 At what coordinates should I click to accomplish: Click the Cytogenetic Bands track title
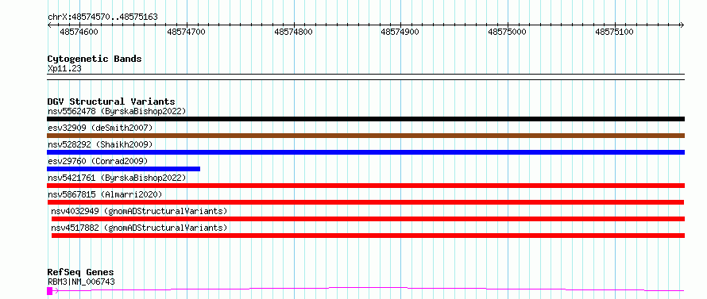[x=95, y=59]
